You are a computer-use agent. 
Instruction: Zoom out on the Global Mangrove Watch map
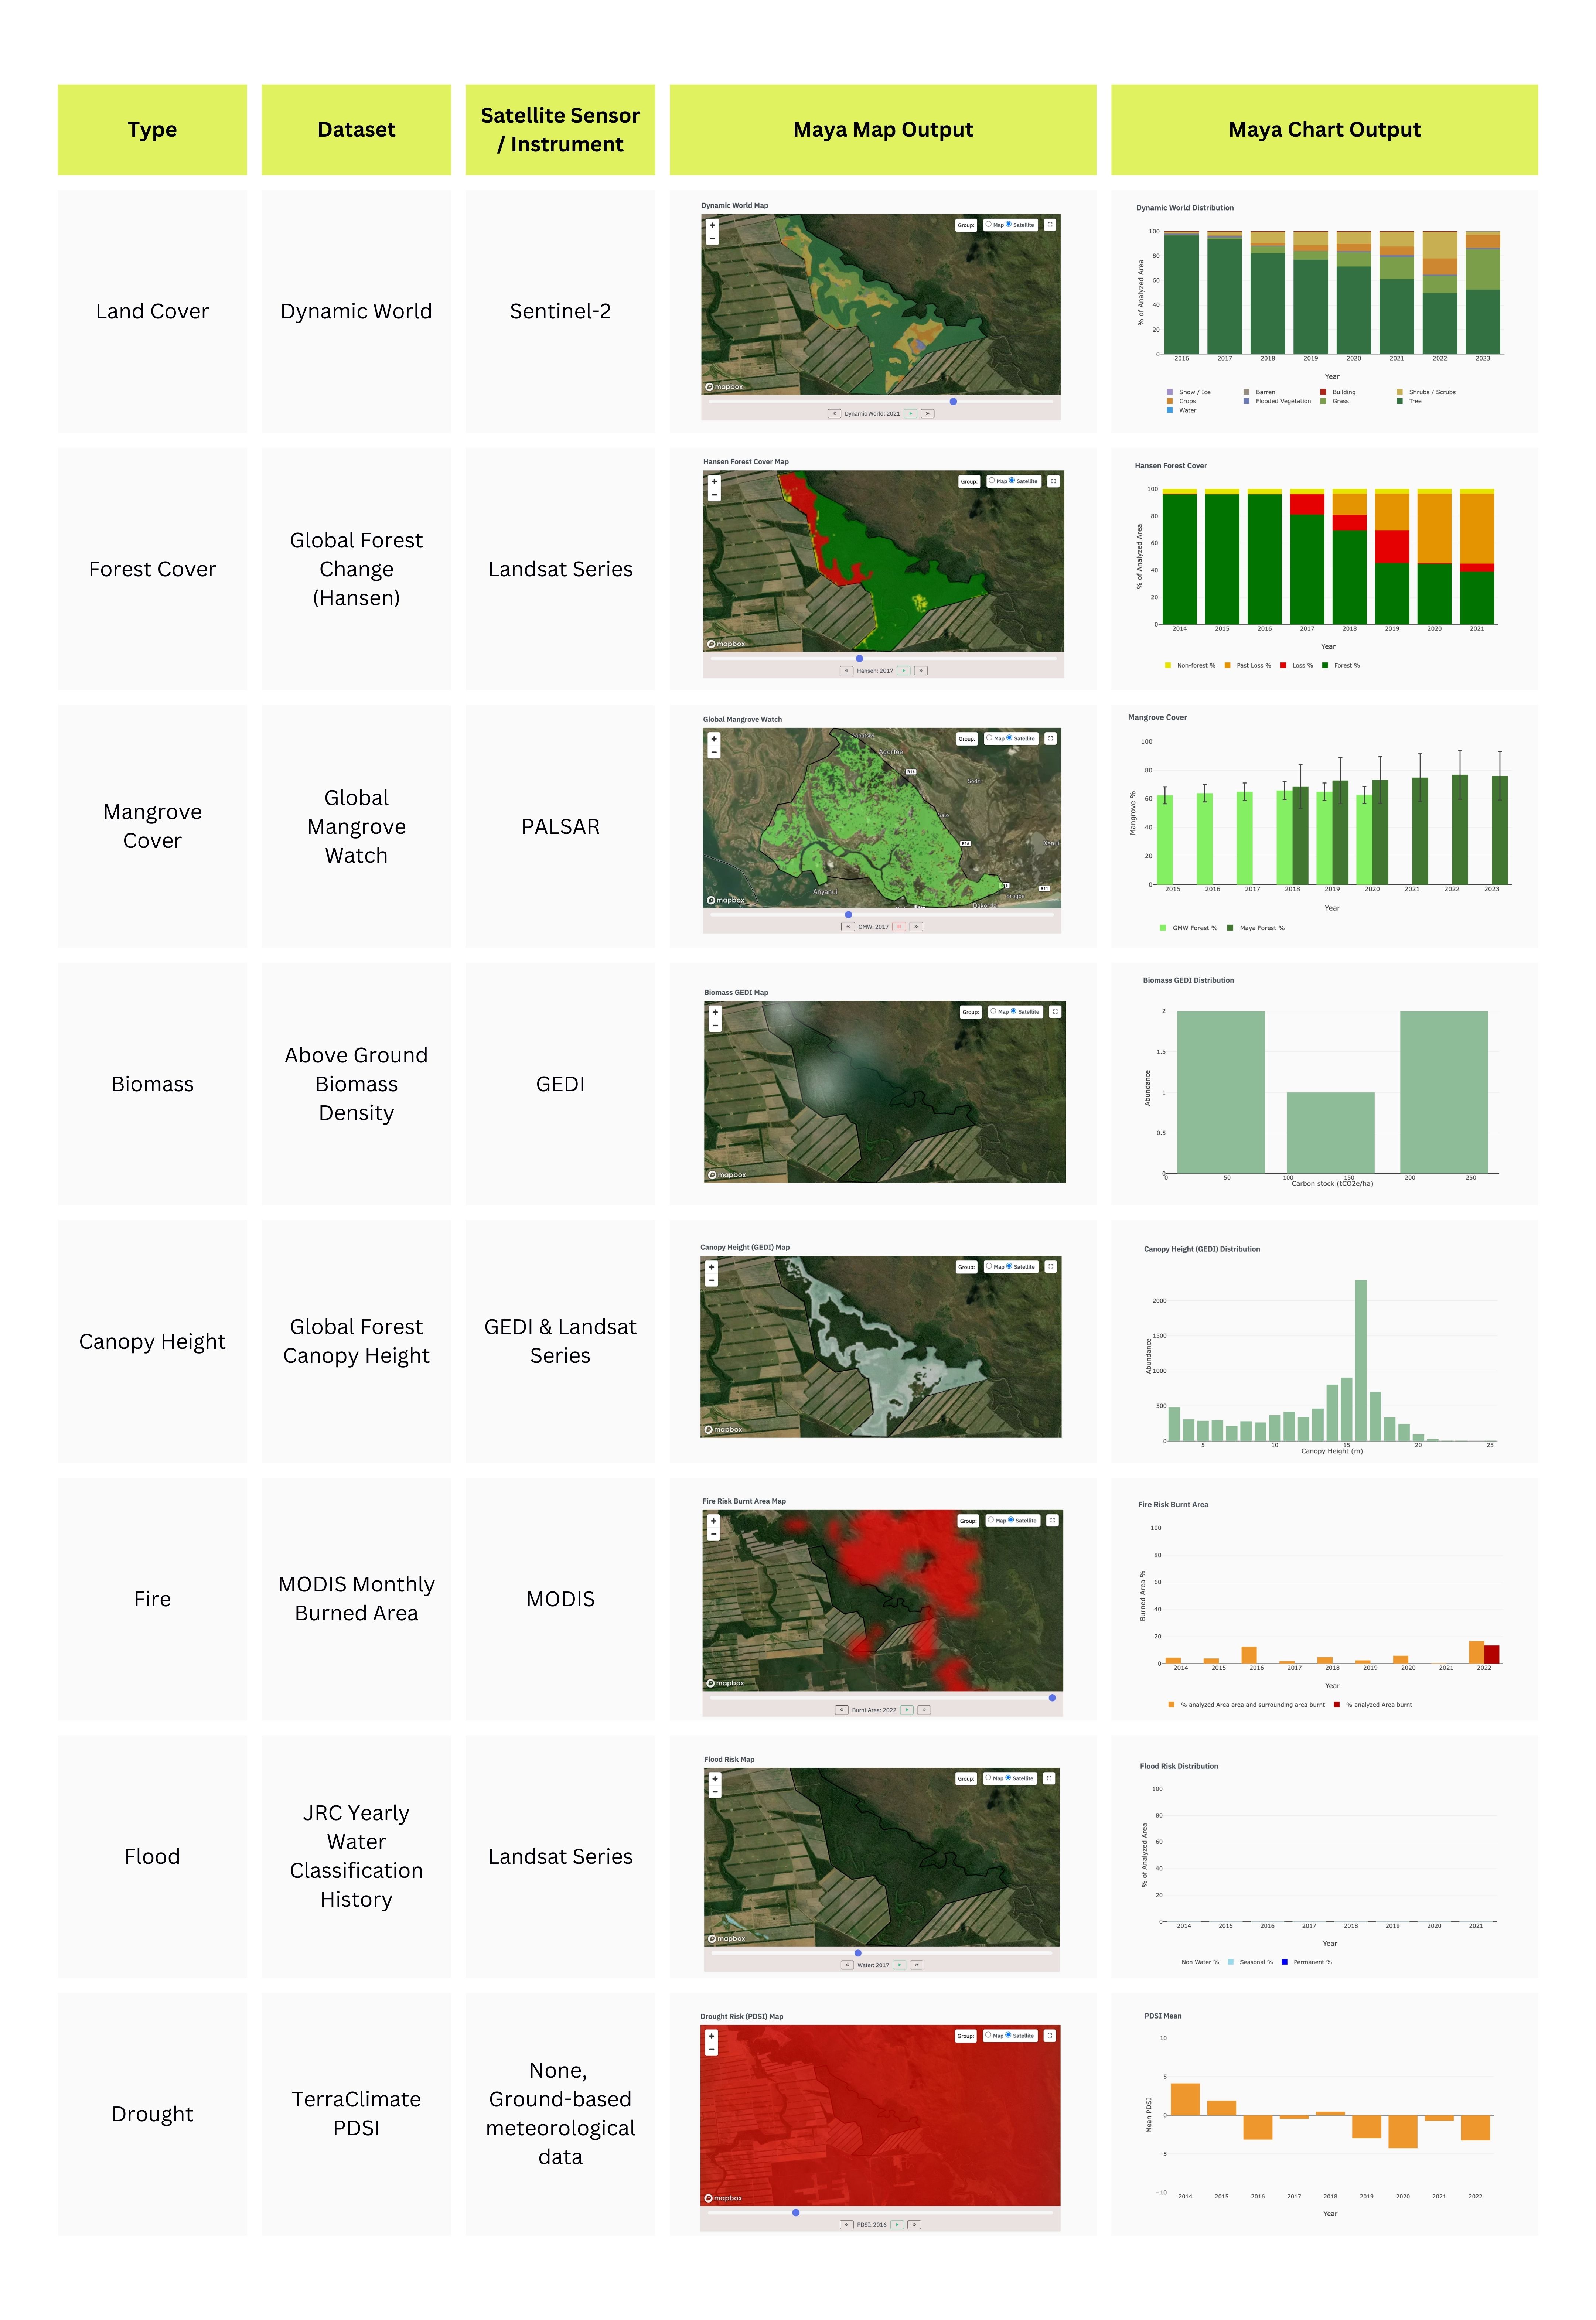[714, 752]
